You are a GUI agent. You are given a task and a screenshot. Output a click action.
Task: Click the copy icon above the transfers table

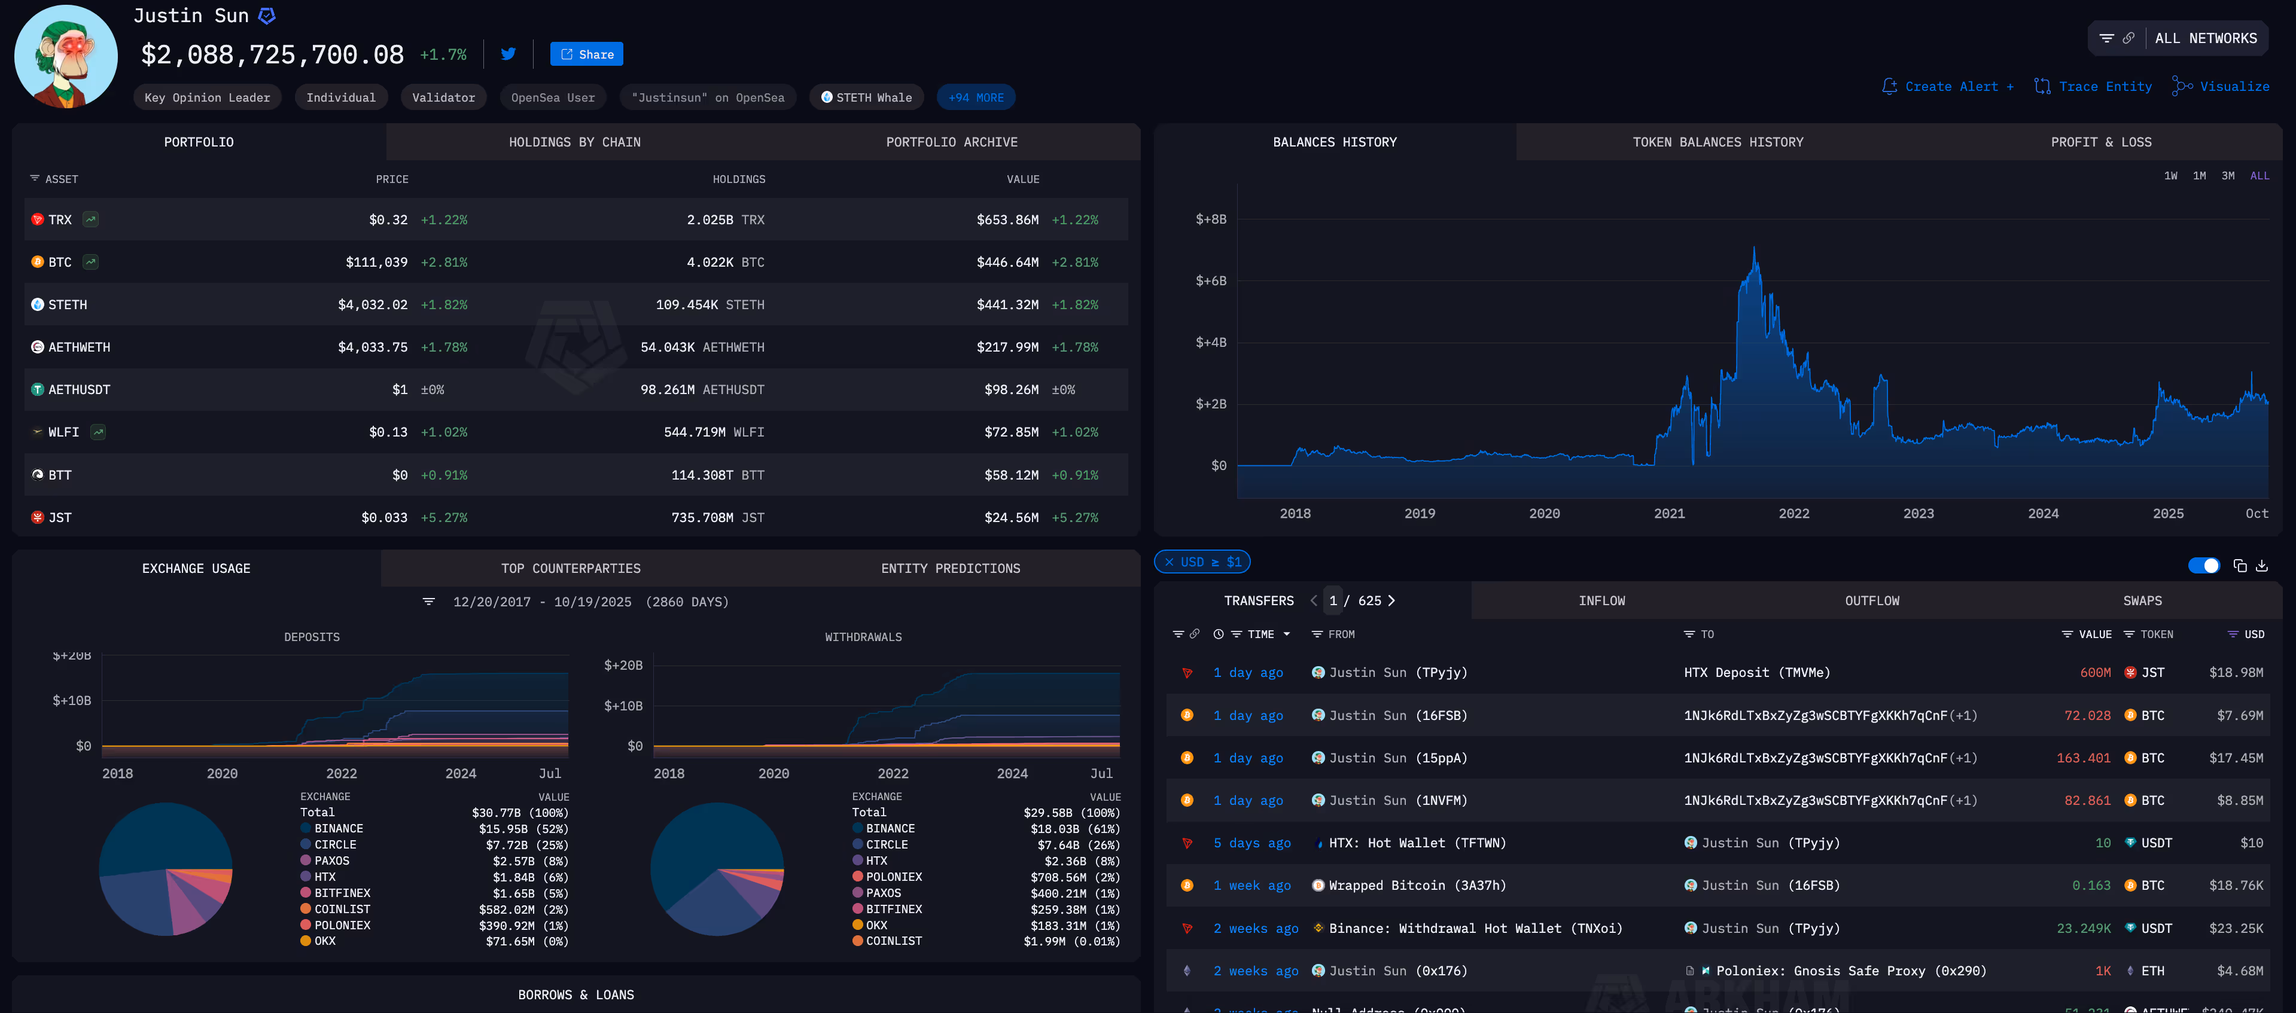[2240, 565]
